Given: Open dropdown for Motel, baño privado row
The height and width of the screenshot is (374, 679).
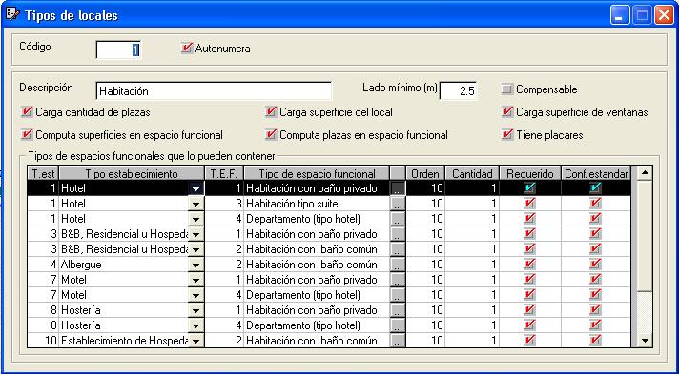Looking at the screenshot, I should tap(196, 280).
